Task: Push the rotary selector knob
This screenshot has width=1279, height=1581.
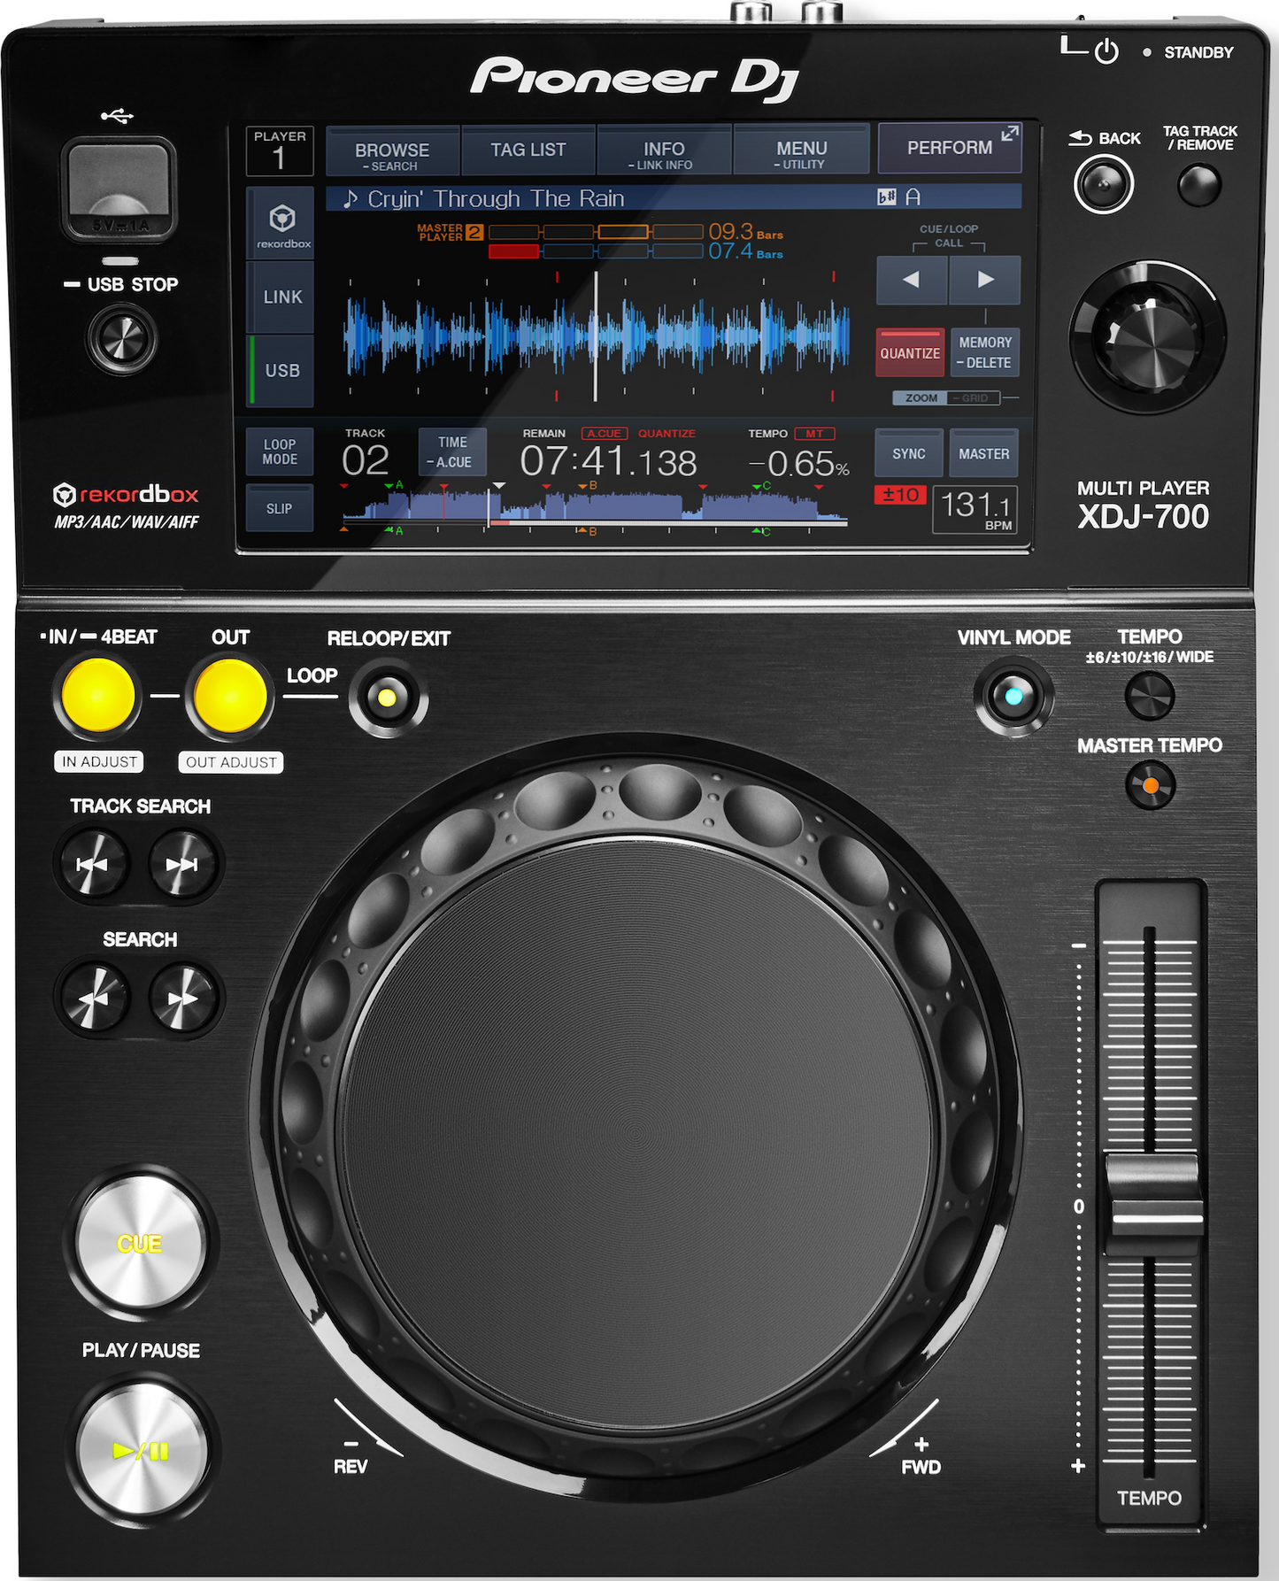Action: (x=1148, y=337)
